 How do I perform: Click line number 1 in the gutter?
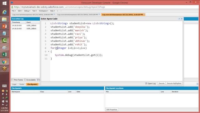click(x=46, y=24)
